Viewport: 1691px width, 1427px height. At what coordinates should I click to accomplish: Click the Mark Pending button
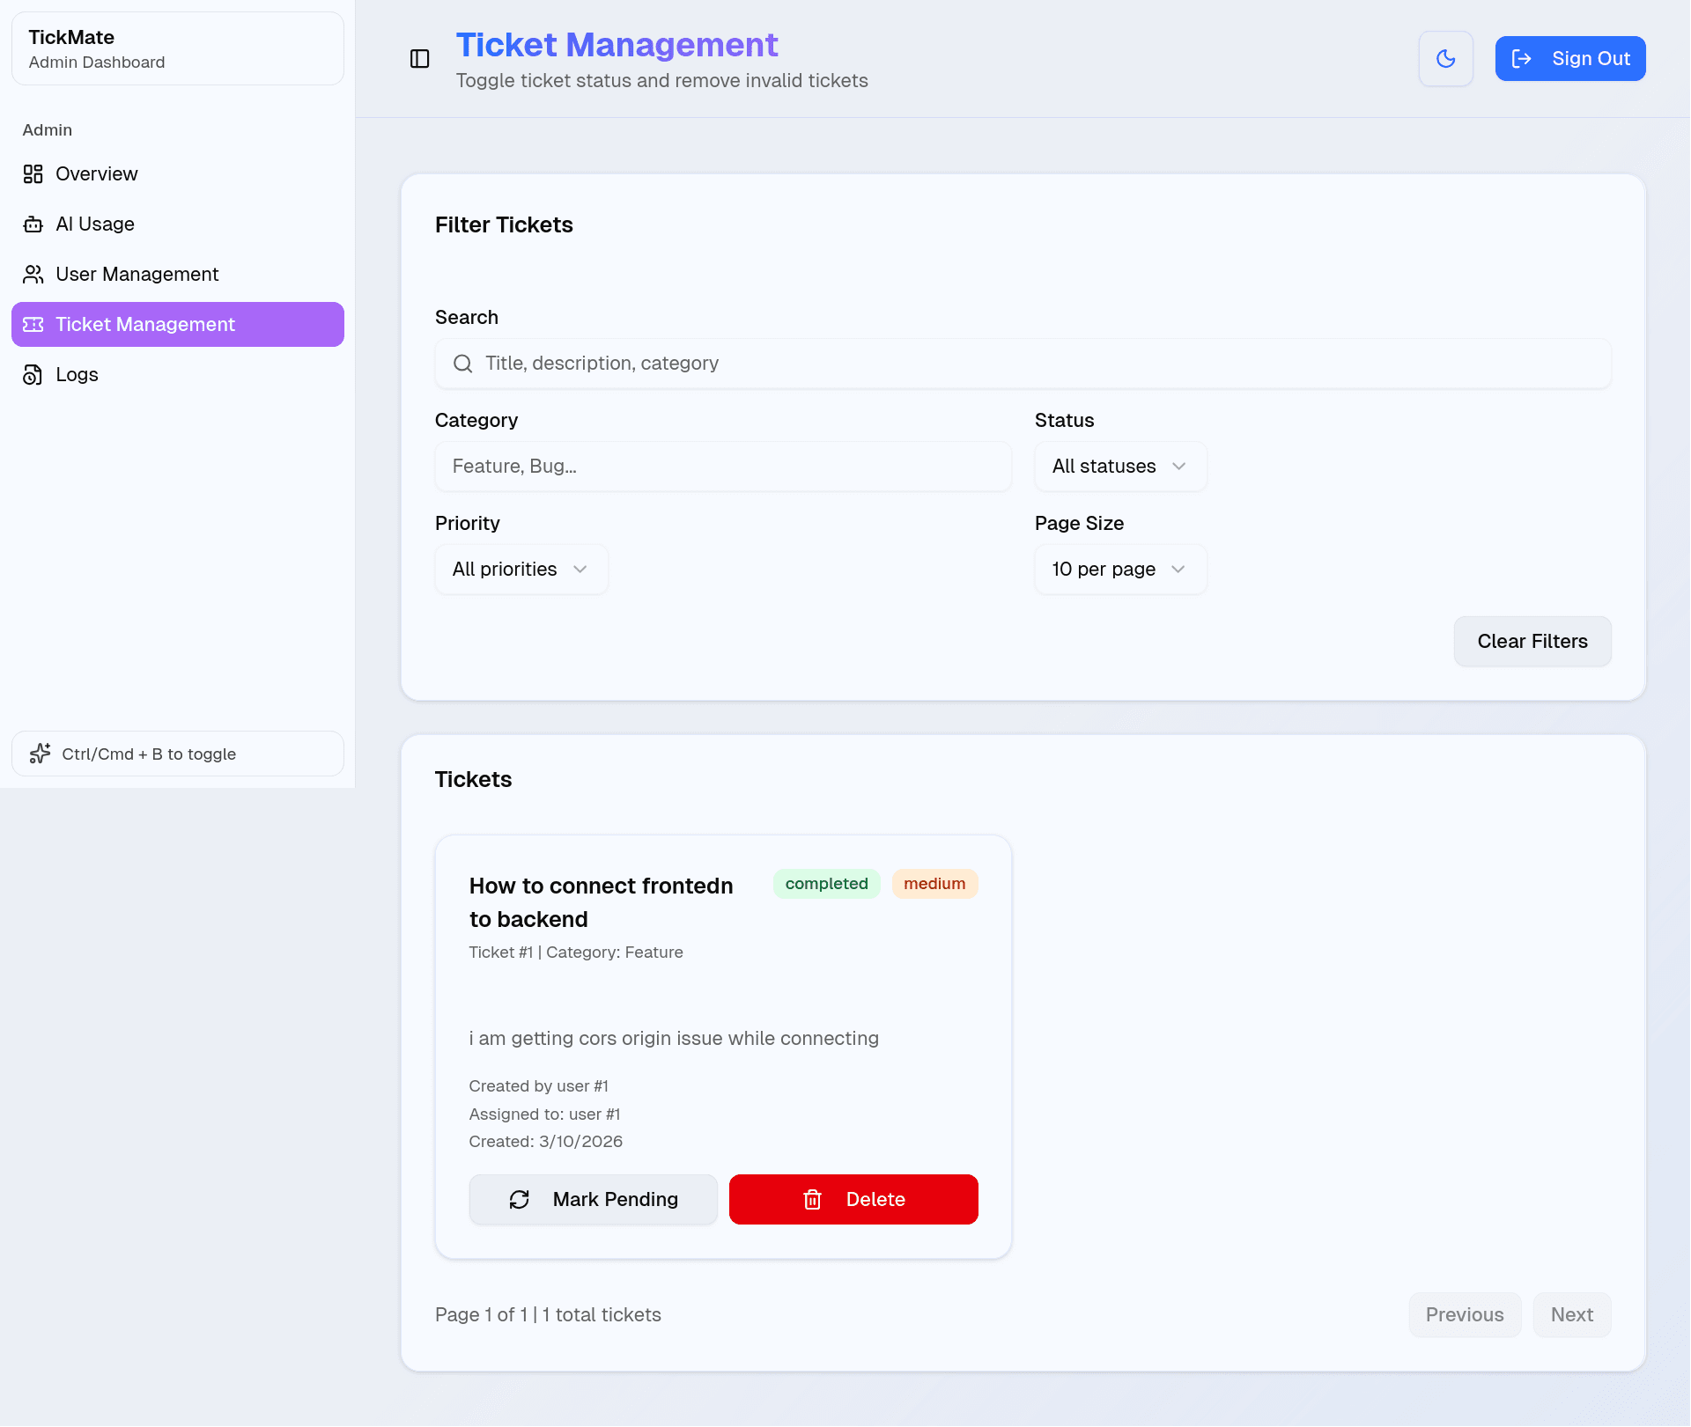(593, 1200)
